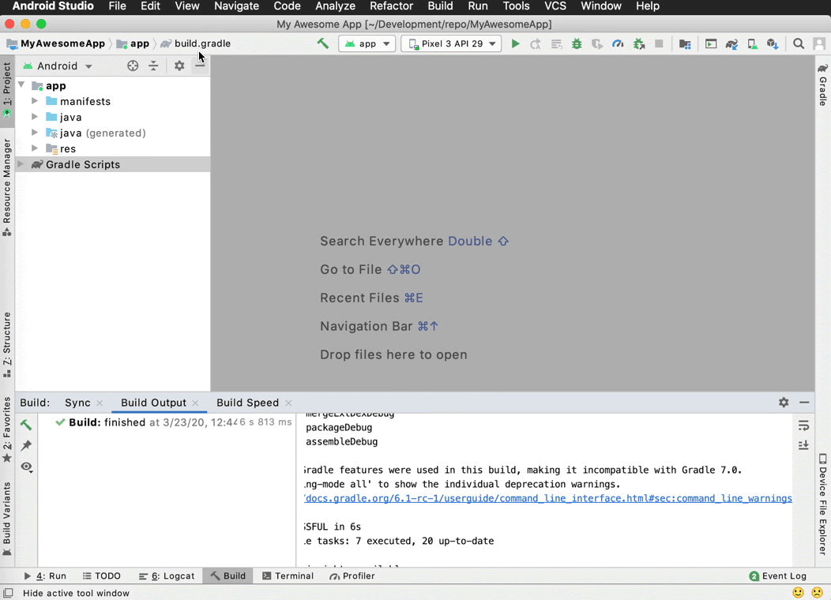
Task: Expand the manifests folder
Action: coord(35,101)
